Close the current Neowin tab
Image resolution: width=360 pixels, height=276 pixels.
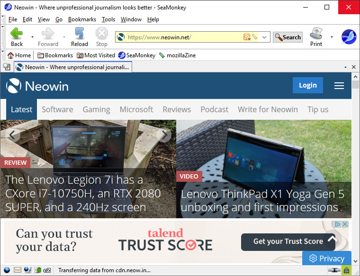click(353, 67)
